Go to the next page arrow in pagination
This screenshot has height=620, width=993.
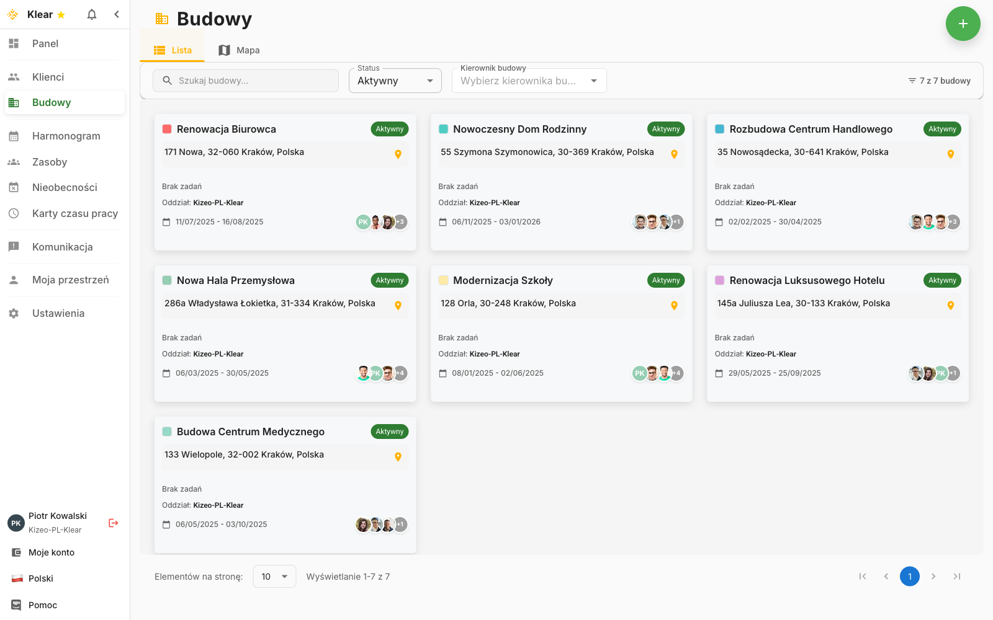(x=933, y=577)
